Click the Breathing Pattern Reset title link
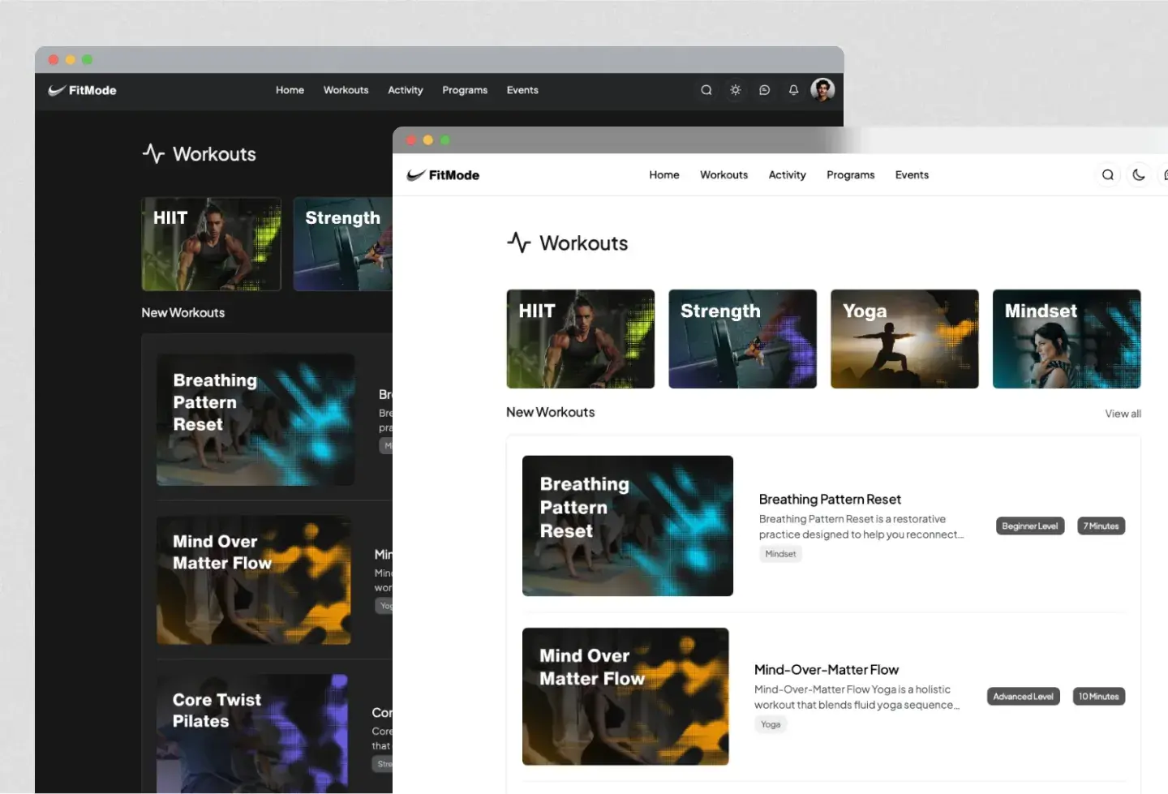The width and height of the screenshot is (1168, 794). (830, 500)
